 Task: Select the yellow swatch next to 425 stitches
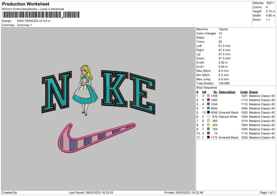(x=208, y=125)
